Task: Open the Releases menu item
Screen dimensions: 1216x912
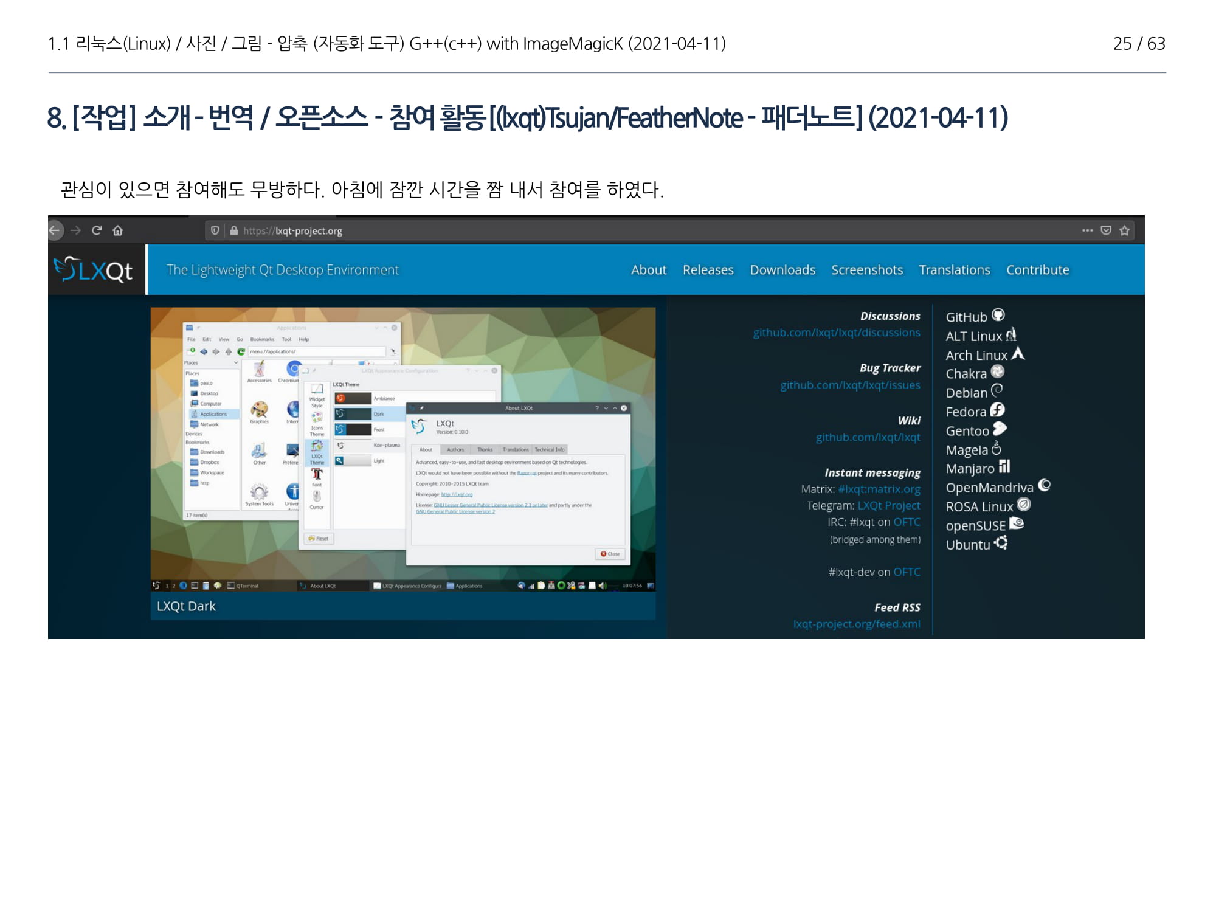Action: pos(708,270)
